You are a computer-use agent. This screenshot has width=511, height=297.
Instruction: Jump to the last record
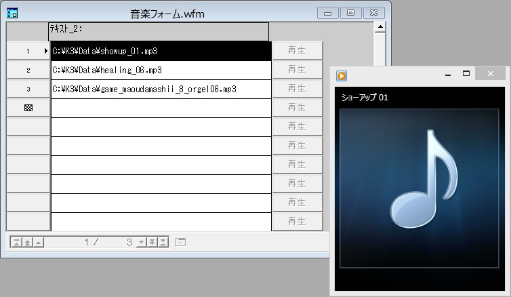coord(164,242)
